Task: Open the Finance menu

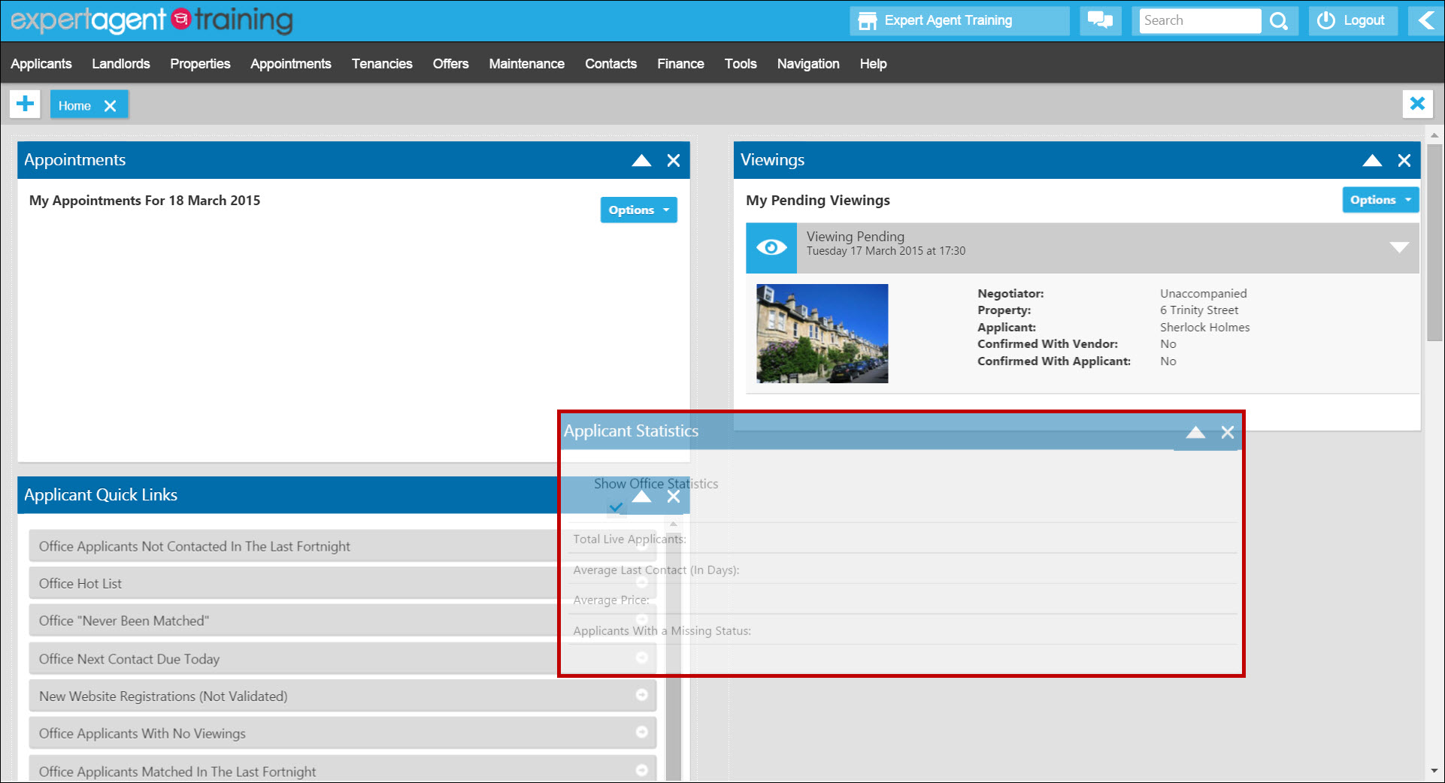Action: pos(680,64)
